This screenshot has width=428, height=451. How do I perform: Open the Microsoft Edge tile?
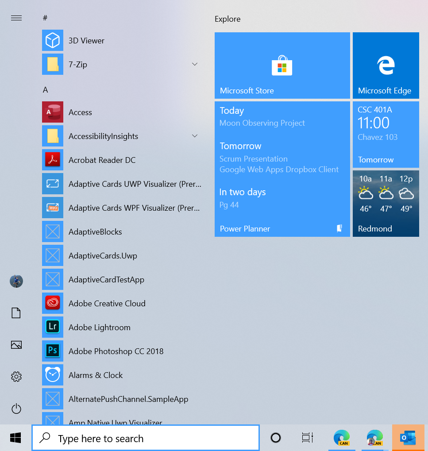click(x=386, y=66)
